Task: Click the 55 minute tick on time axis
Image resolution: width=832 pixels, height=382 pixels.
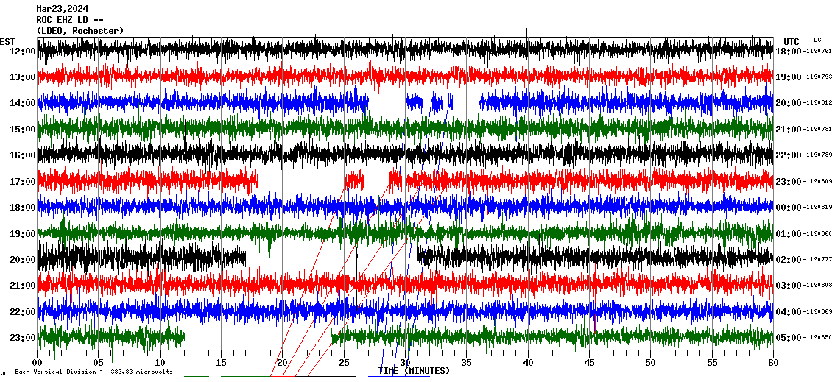Action: 711,363
